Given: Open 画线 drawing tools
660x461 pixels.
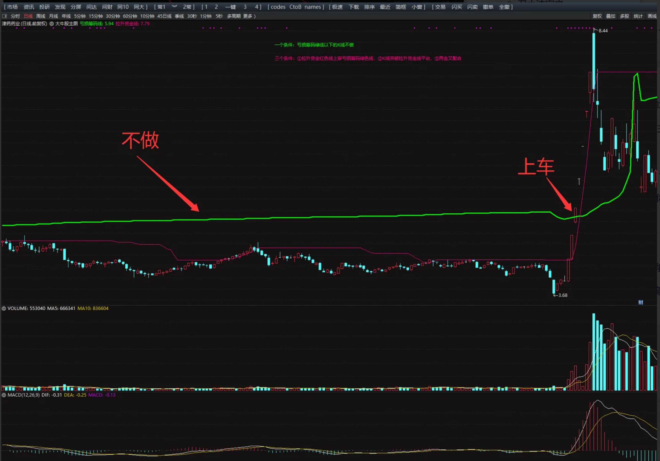Looking at the screenshot, I should 652,16.
